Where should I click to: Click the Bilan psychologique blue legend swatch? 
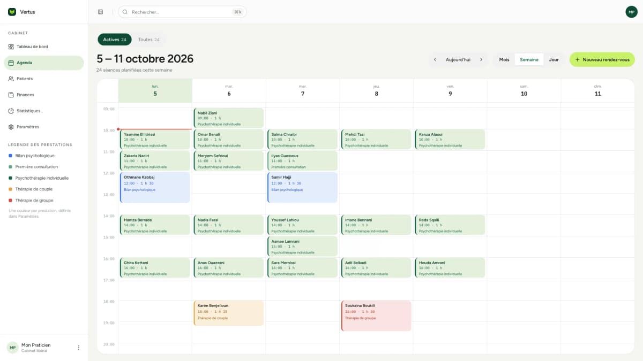coord(11,156)
